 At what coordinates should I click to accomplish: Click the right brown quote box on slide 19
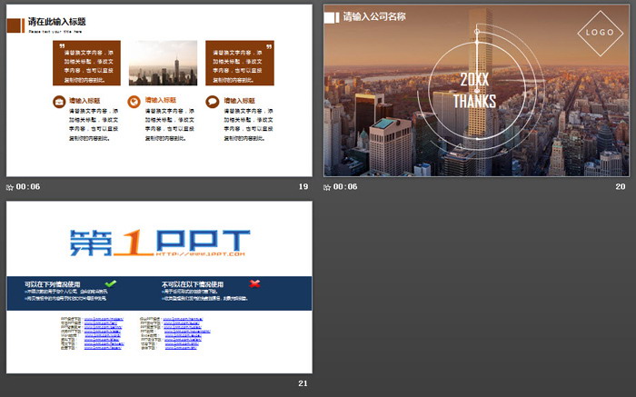(x=239, y=64)
